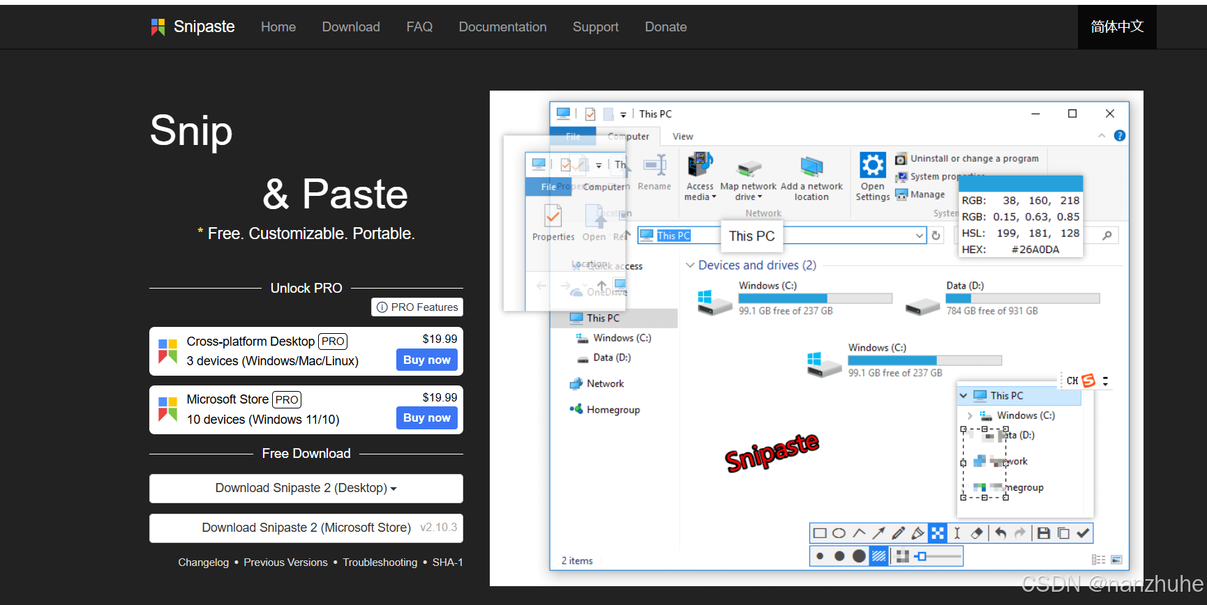Open the Download page in navigation

(x=351, y=26)
